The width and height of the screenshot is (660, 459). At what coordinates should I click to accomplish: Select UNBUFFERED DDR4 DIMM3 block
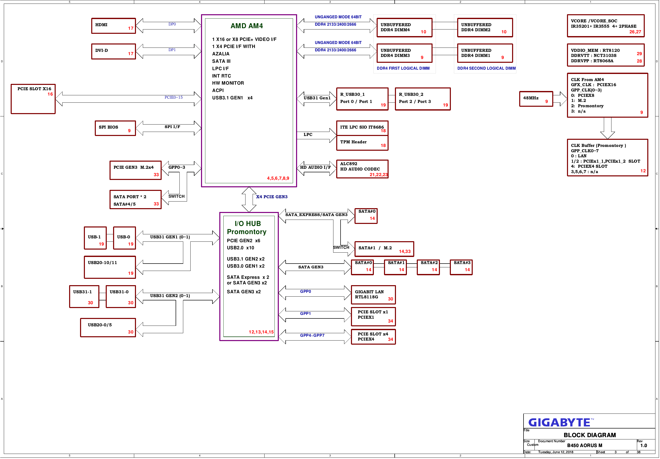tap(404, 53)
